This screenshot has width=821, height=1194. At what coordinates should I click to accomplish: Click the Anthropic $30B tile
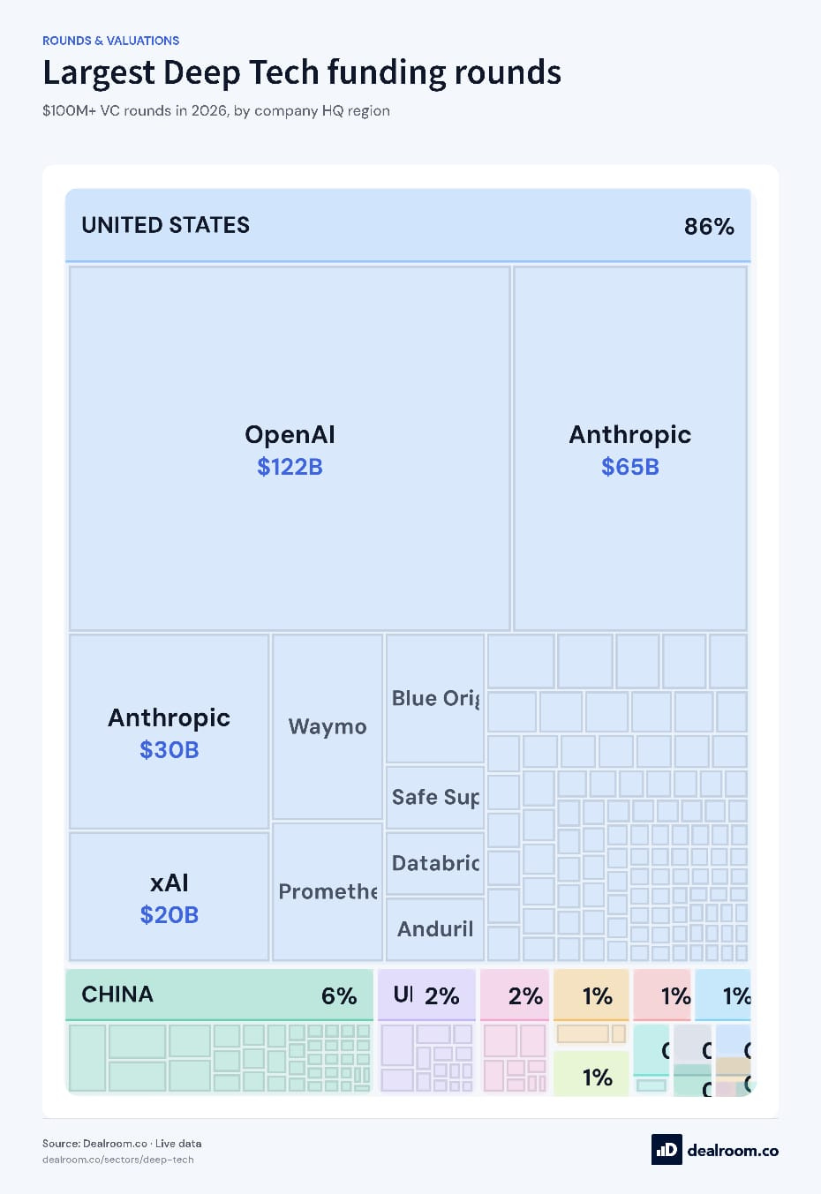tap(169, 732)
